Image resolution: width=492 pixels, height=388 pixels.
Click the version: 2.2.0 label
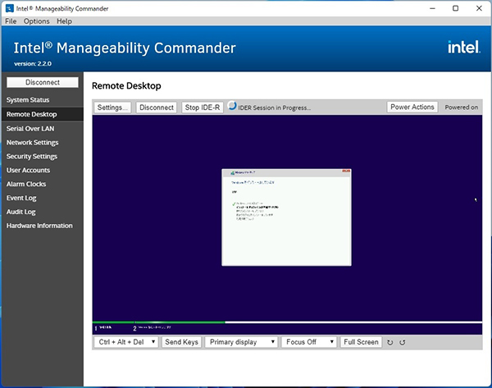pyautogui.click(x=33, y=64)
